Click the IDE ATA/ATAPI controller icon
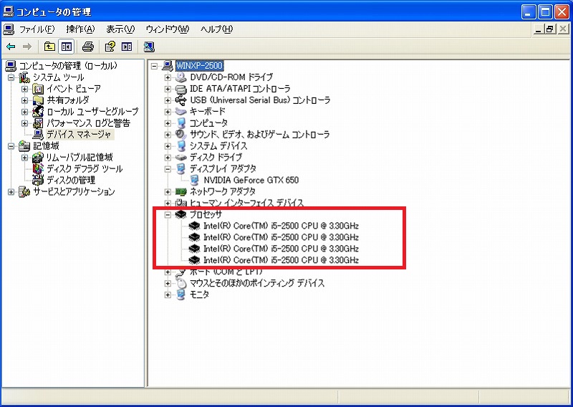 181,89
